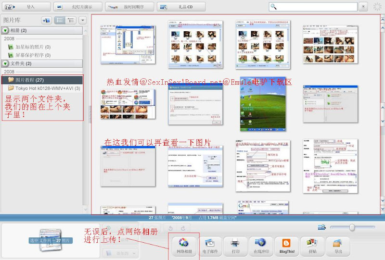This screenshot has width=385, height=260.
Task: Collapse the 文件夹 (2) section
Action: click(5, 63)
